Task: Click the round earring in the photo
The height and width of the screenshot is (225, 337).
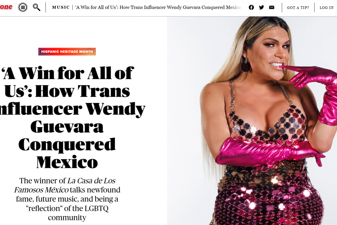Action: [245, 66]
